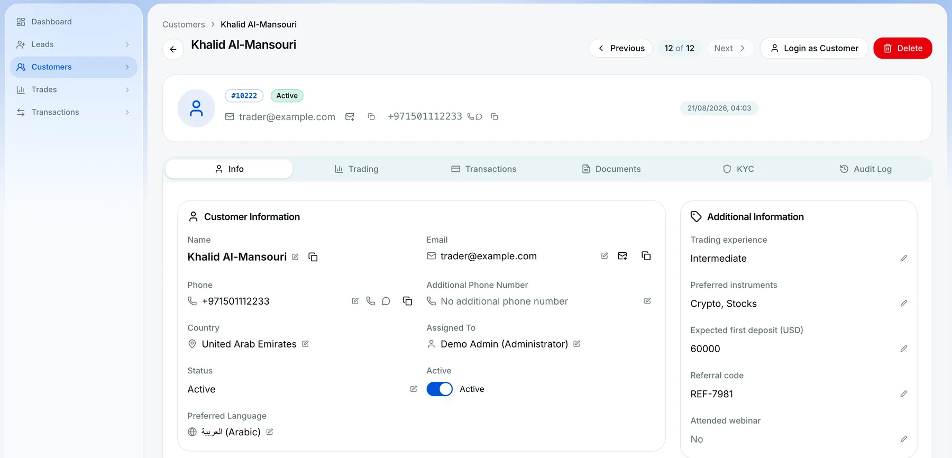Open chat message for the Phone field
Screen dimensions: 952x458
[386, 301]
